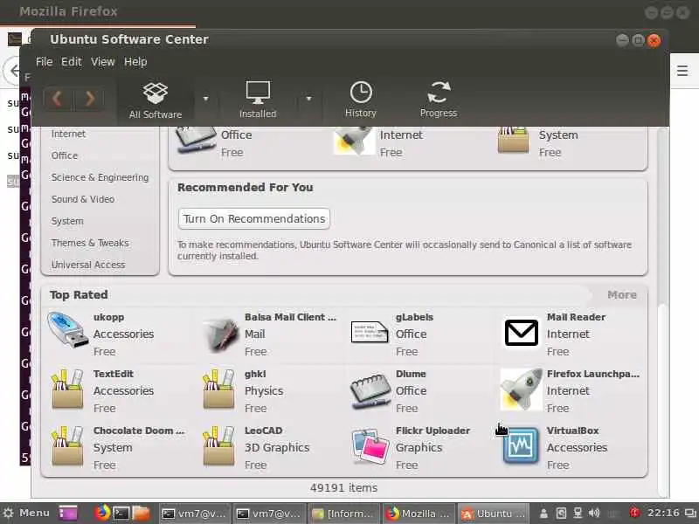Click the TextEdit package icon
Screen dimensions: 699x524
coord(67,390)
